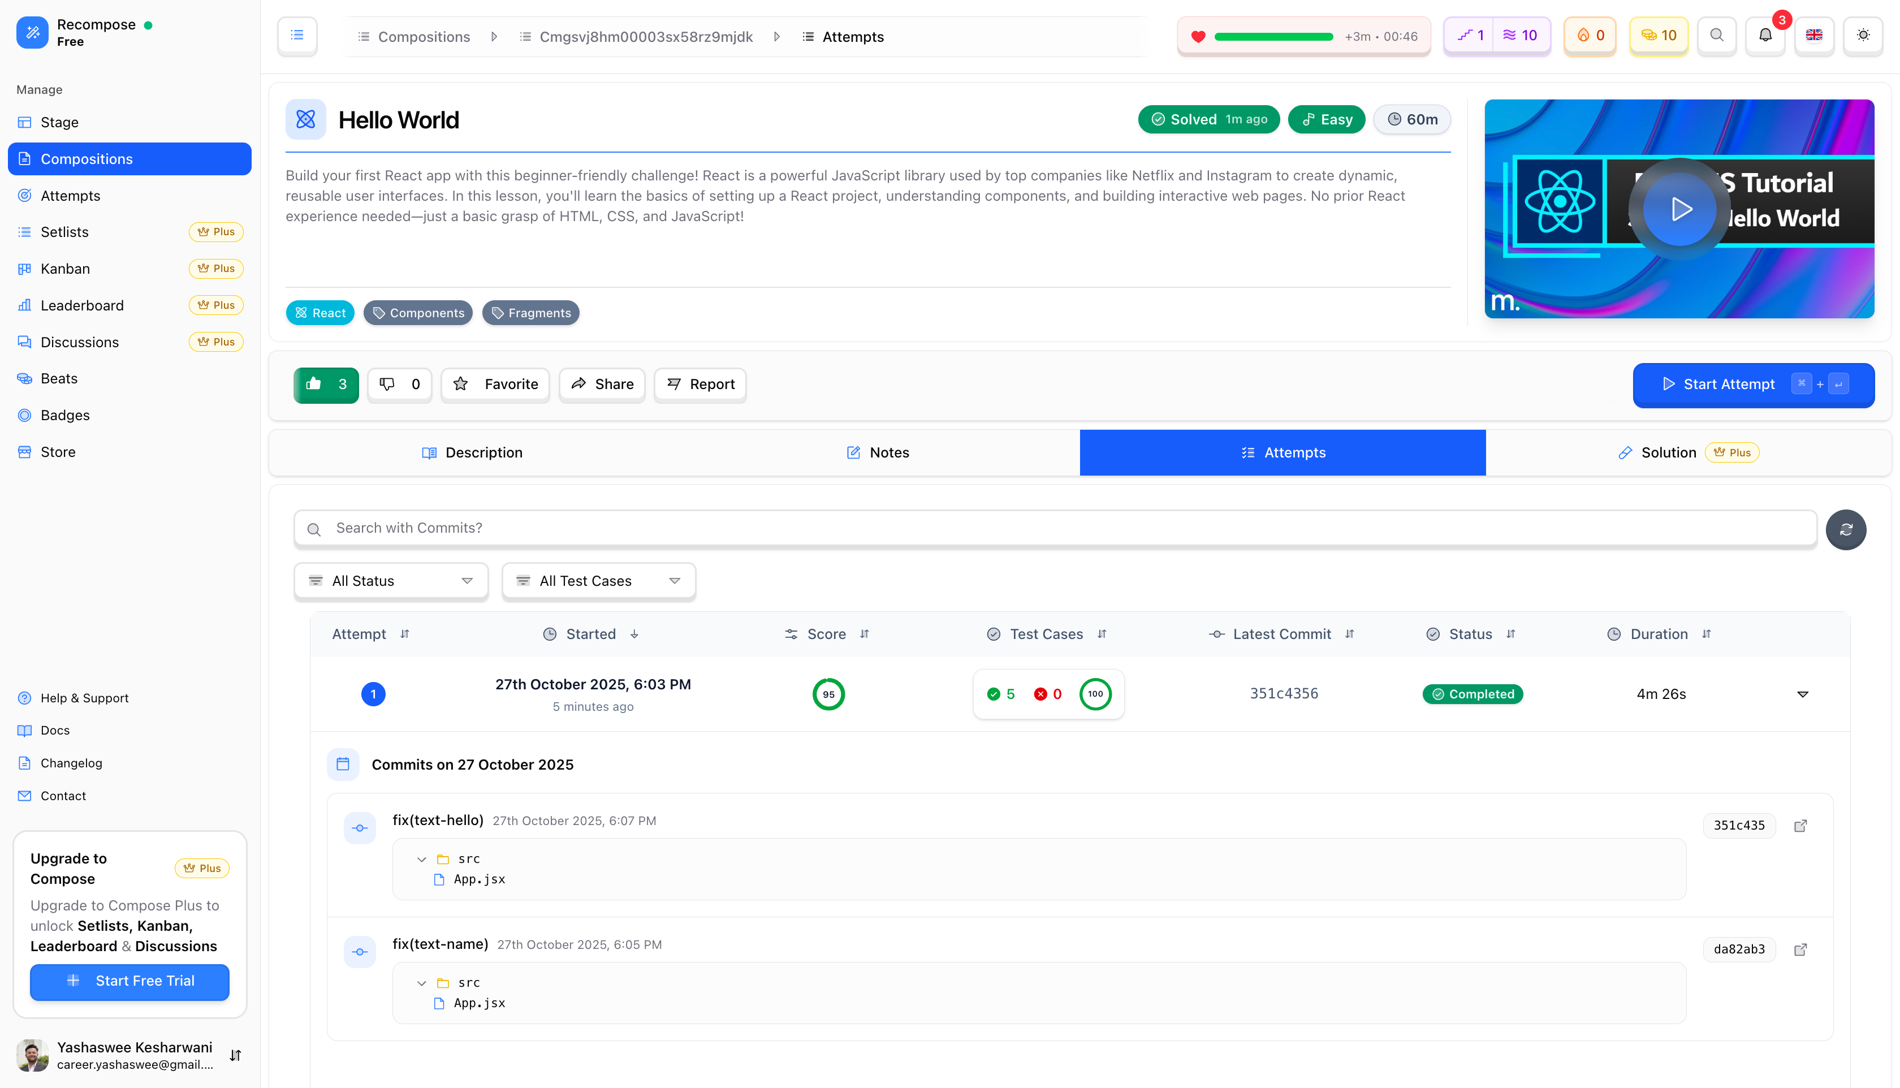Click the Start Free Trial button
1900x1088 pixels.
[x=129, y=981]
